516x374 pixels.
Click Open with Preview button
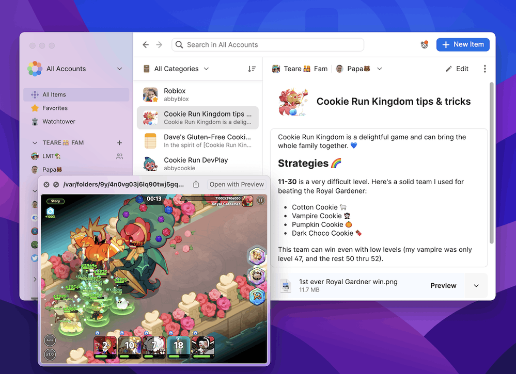pyautogui.click(x=237, y=184)
